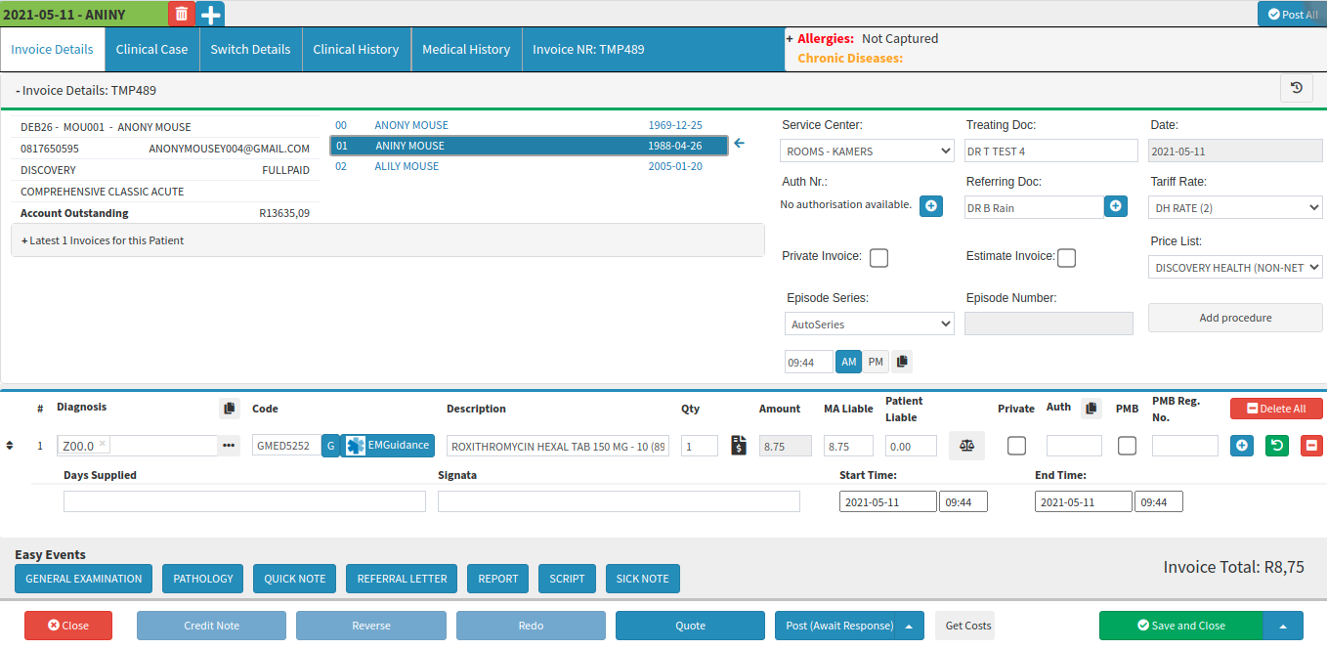Screen dimensions: 1327x649
Task: Open the Tariff Rate dropdown
Action: [1235, 207]
